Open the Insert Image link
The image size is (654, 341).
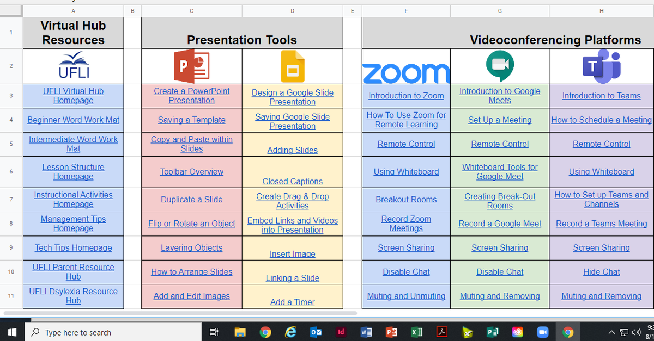click(292, 254)
